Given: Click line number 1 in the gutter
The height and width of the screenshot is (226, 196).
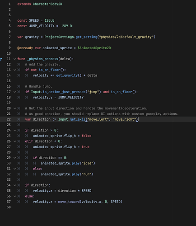Looking at the screenshot, I should (9, 4).
